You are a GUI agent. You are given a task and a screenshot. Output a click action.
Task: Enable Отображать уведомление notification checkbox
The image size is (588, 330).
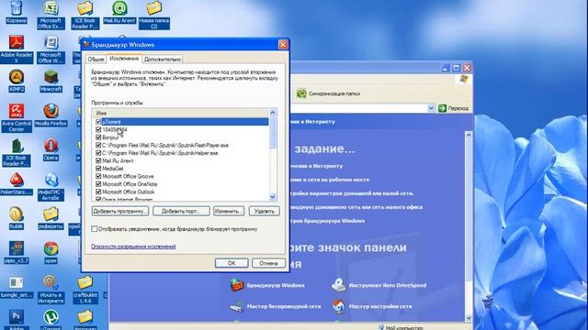pos(95,228)
